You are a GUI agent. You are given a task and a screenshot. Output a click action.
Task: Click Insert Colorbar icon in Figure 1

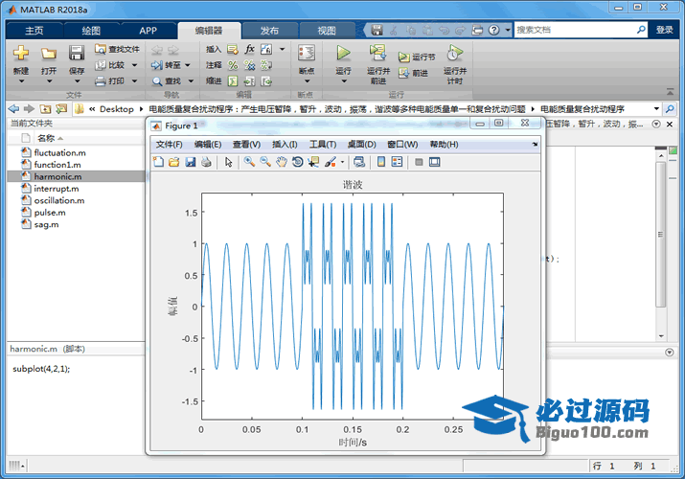tap(381, 162)
